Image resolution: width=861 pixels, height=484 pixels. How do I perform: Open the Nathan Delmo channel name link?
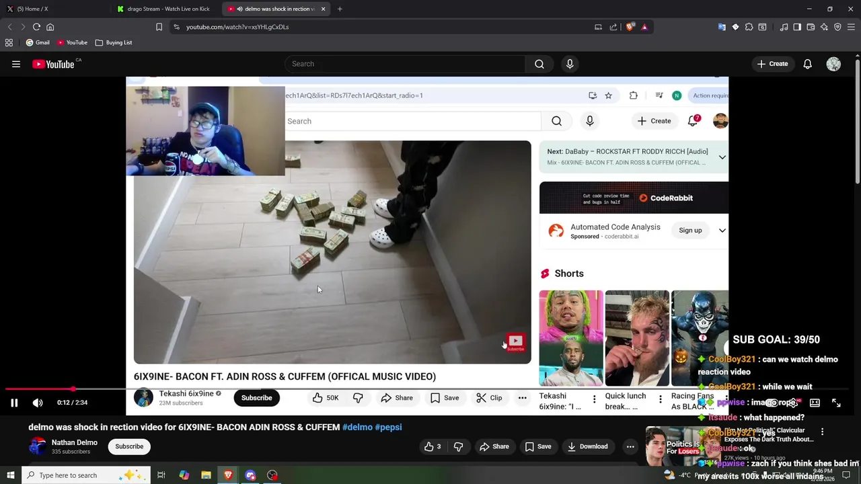[75, 442]
